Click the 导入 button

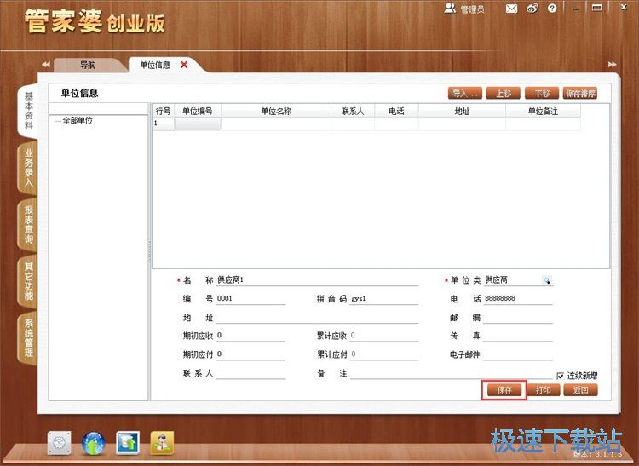click(465, 93)
